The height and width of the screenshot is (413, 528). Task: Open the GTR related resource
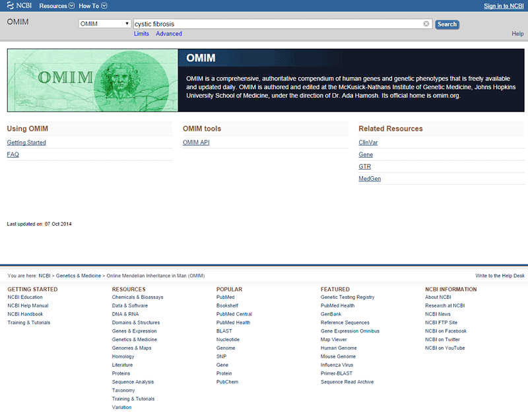pos(365,167)
